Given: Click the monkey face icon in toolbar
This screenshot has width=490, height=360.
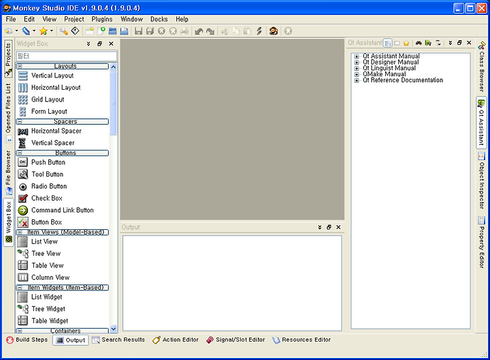Looking at the screenshot, I should pos(274,31).
